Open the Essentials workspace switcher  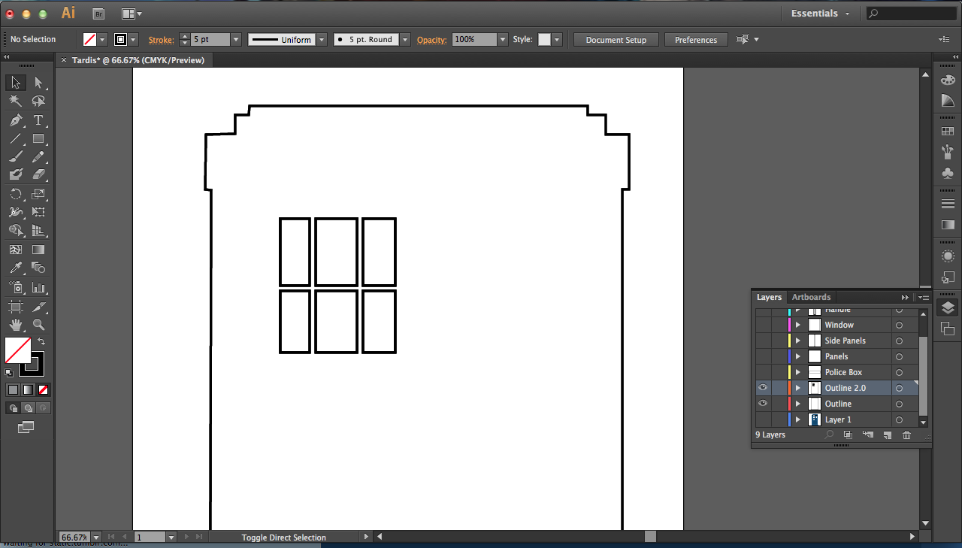tap(820, 14)
